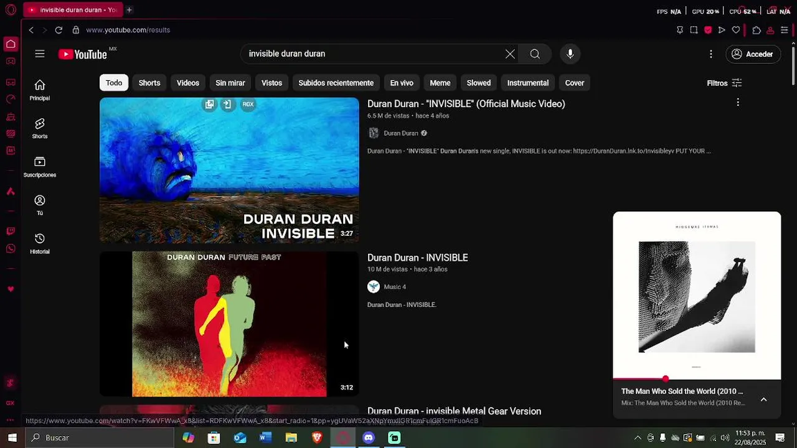The width and height of the screenshot is (797, 448).
Task: Select the Slowed filter chip
Action: pos(479,83)
